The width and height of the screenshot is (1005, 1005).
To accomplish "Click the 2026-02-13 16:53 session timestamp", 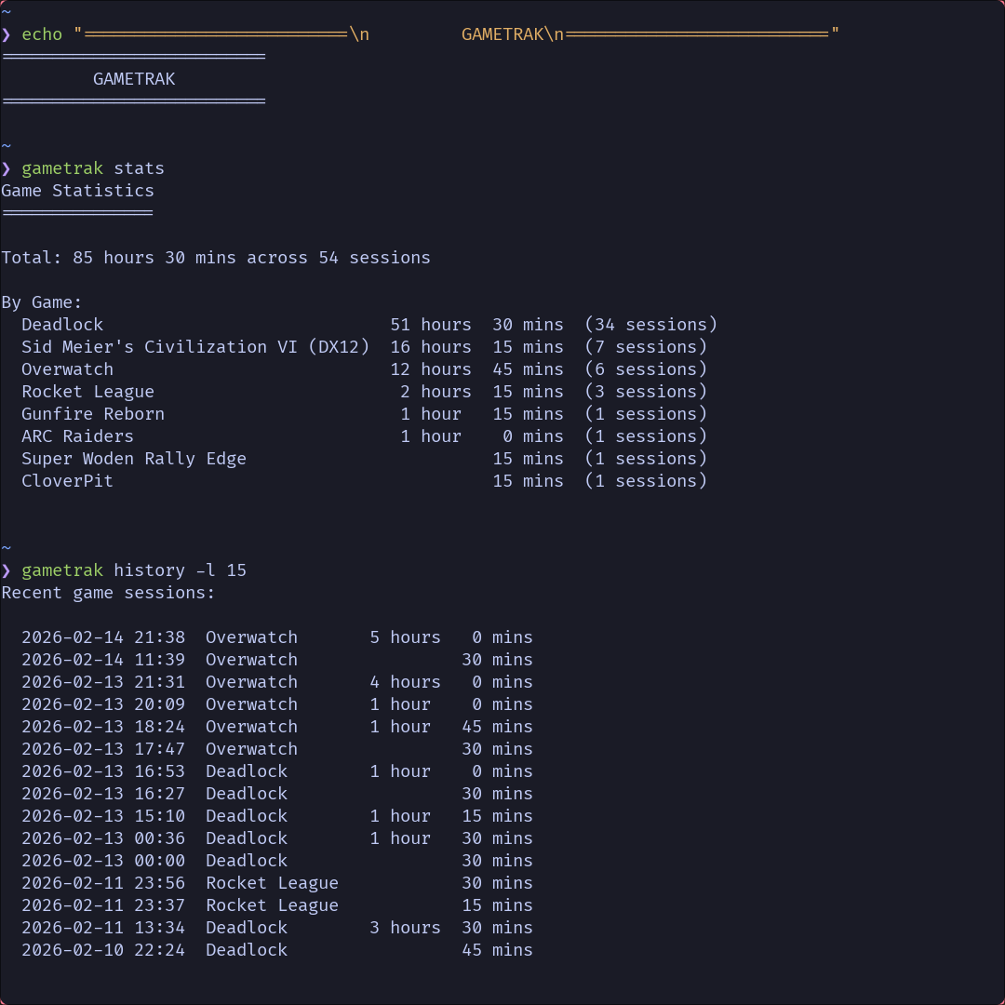I will tap(103, 771).
